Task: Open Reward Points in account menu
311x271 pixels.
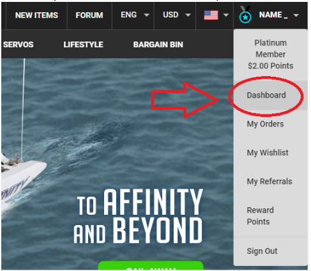Action: click(x=260, y=216)
